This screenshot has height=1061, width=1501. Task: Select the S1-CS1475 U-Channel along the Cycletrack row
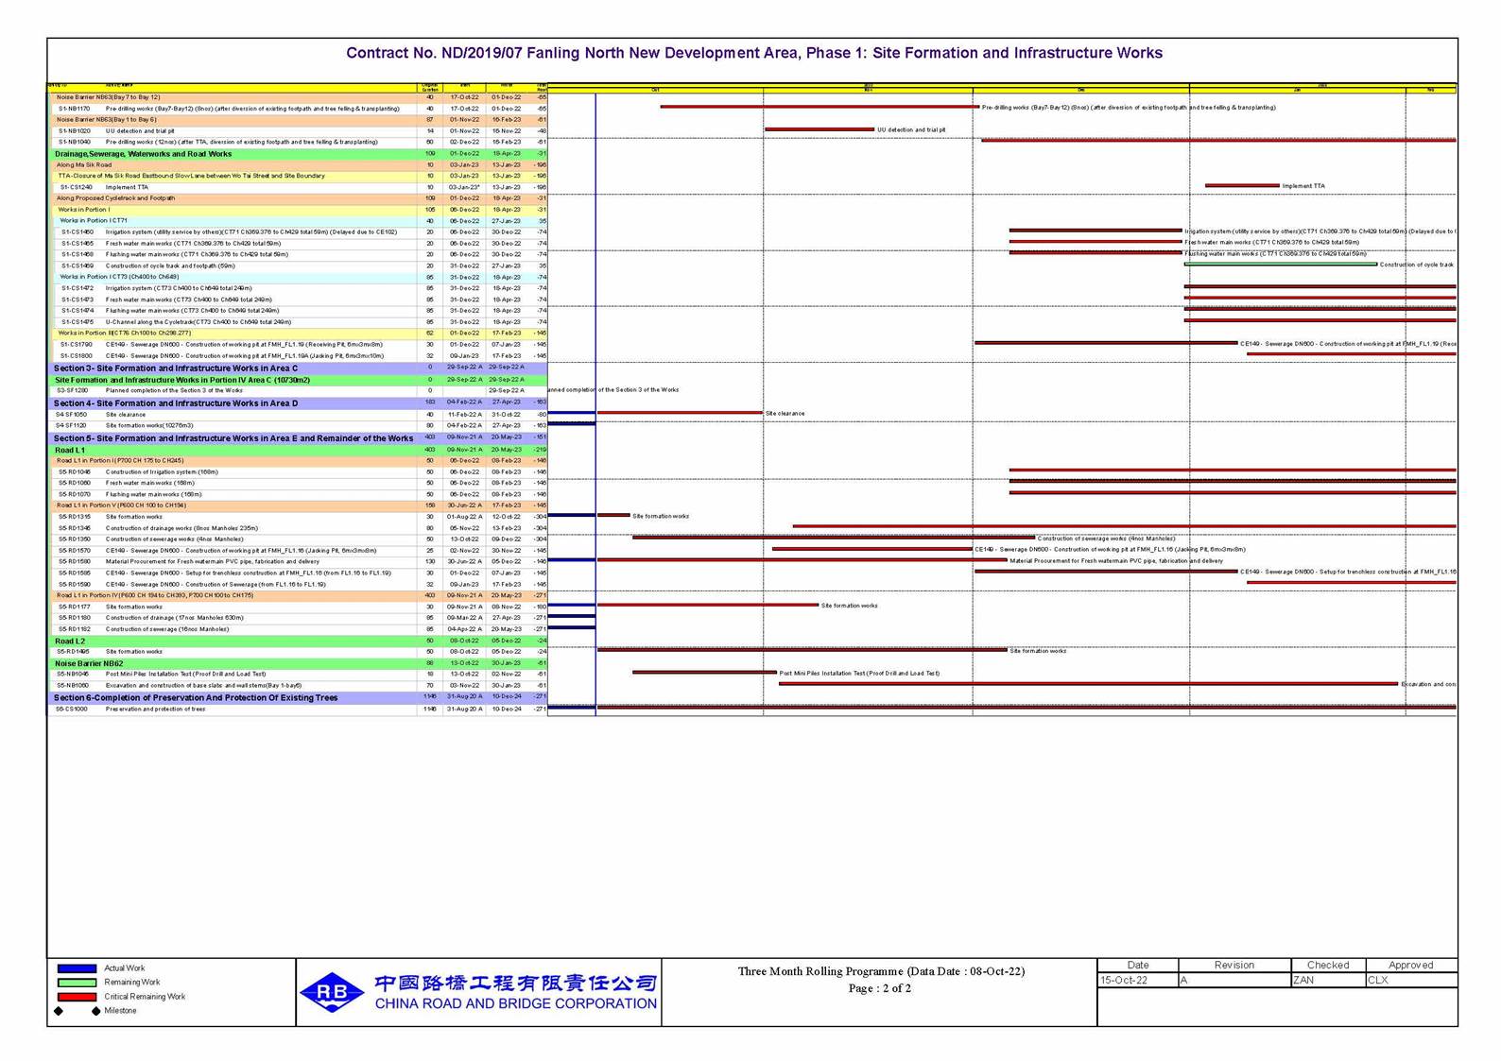coord(297,322)
